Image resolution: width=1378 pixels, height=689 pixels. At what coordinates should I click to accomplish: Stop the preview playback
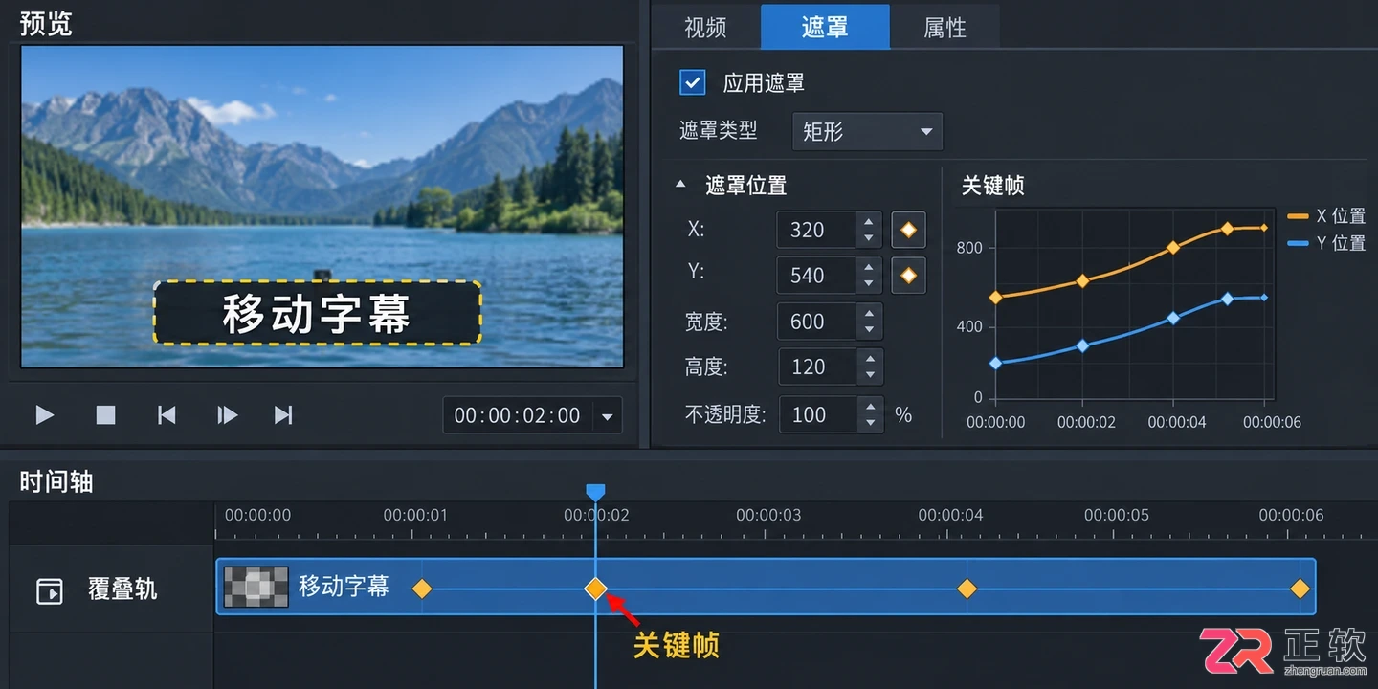click(x=105, y=414)
